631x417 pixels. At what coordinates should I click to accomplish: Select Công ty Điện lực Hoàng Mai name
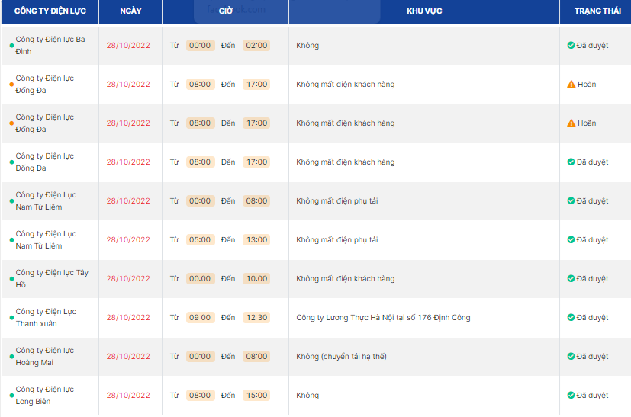[x=45, y=356]
